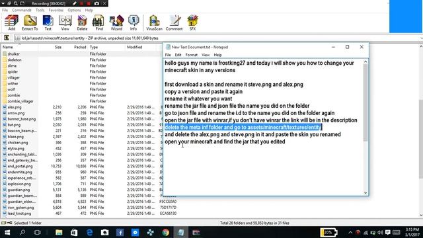This screenshot has height=238, width=423.
Task: Click volume speaker tray icon
Action: [381, 232]
